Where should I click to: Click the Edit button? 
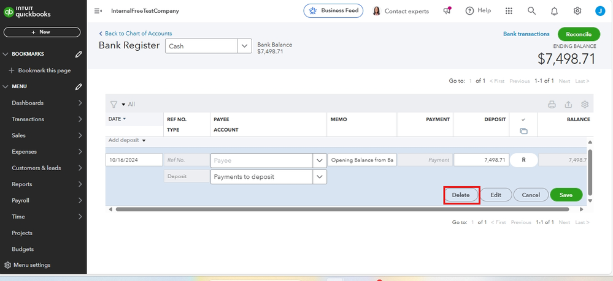tap(496, 195)
